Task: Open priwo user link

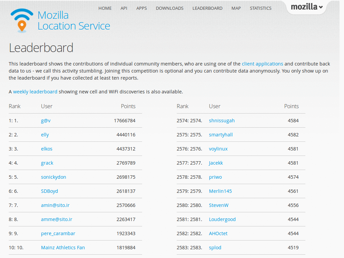Action: click(x=215, y=177)
